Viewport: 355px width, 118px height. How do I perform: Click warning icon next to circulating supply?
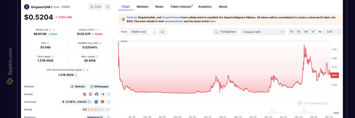pyautogui.click(x=88, y=70)
